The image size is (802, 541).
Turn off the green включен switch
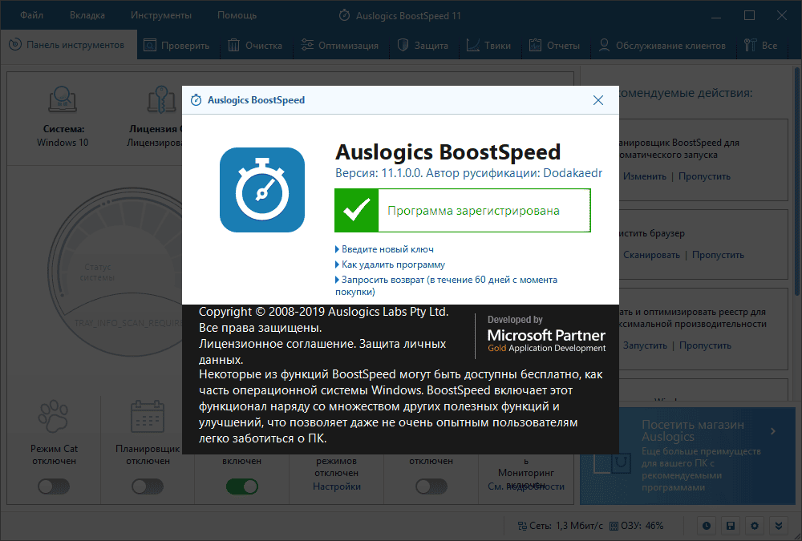(242, 486)
